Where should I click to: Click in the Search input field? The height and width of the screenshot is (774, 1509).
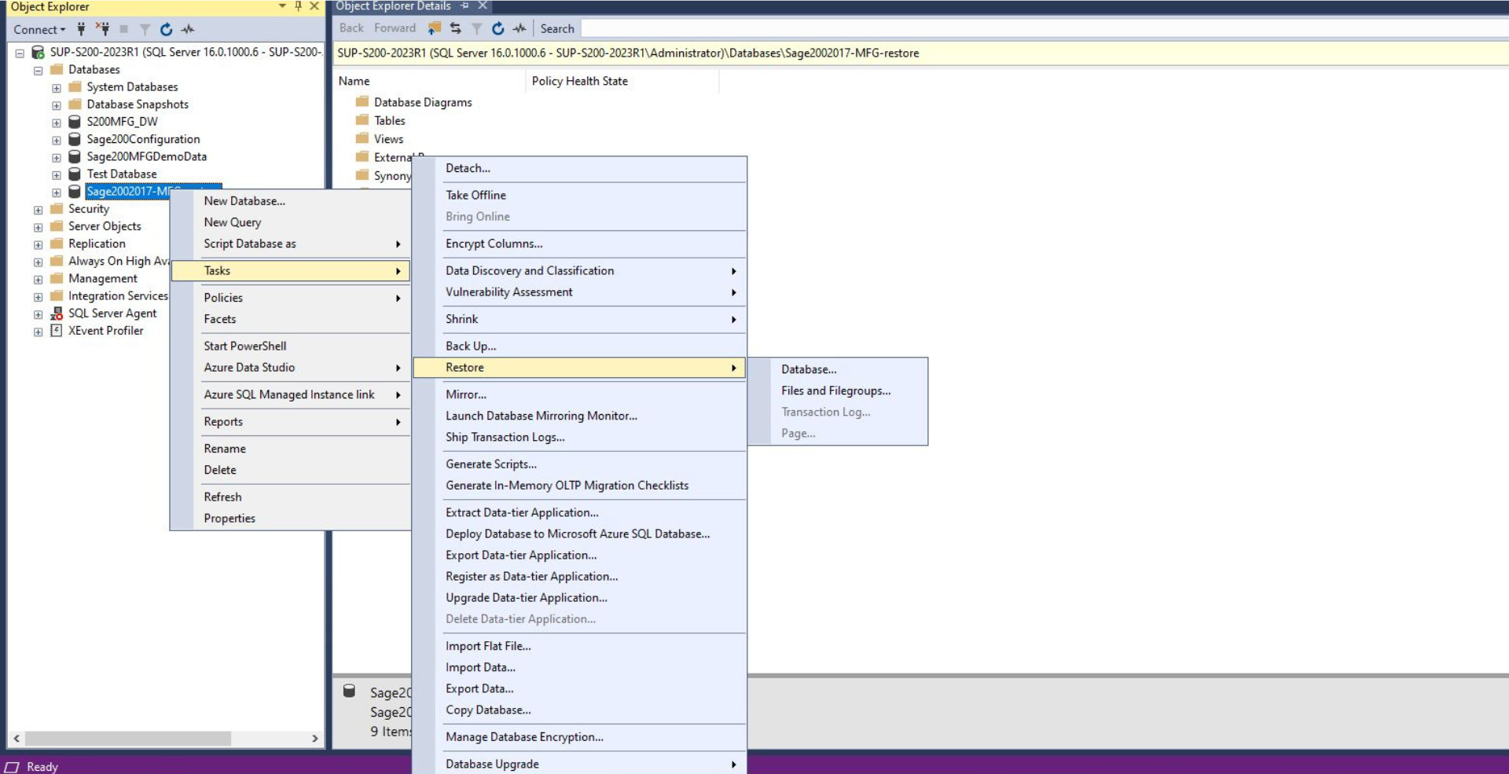1044,28
